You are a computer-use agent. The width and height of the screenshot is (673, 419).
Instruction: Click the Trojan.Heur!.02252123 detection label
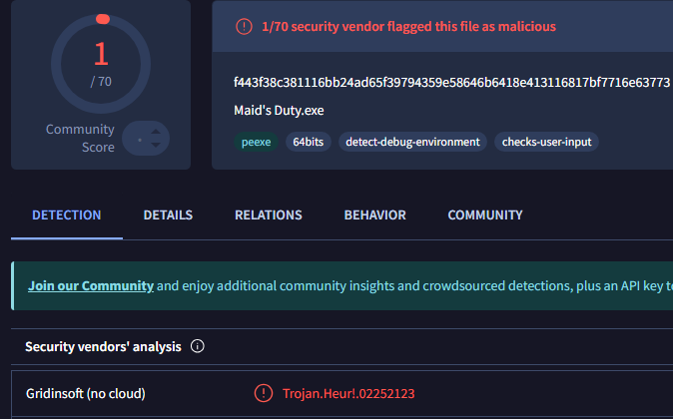pos(347,393)
